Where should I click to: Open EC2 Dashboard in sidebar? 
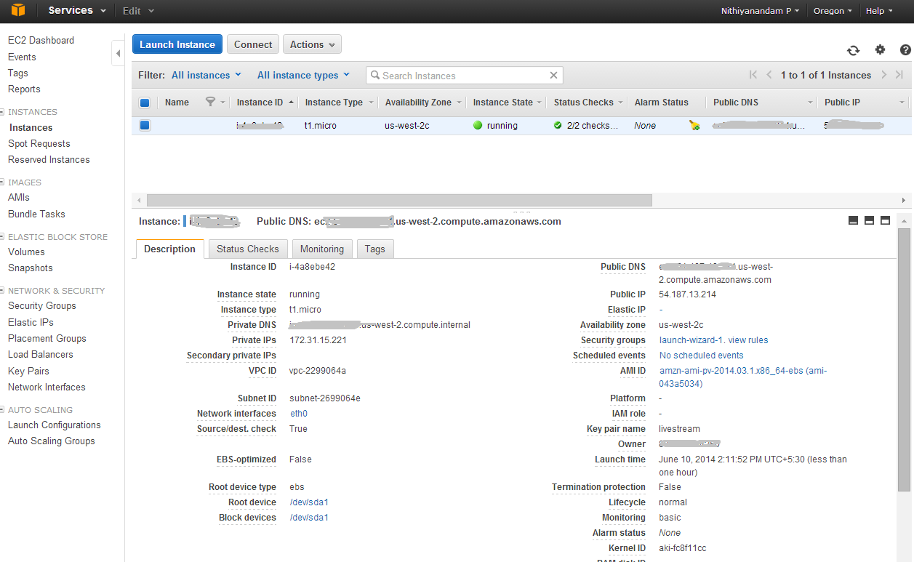pos(41,40)
